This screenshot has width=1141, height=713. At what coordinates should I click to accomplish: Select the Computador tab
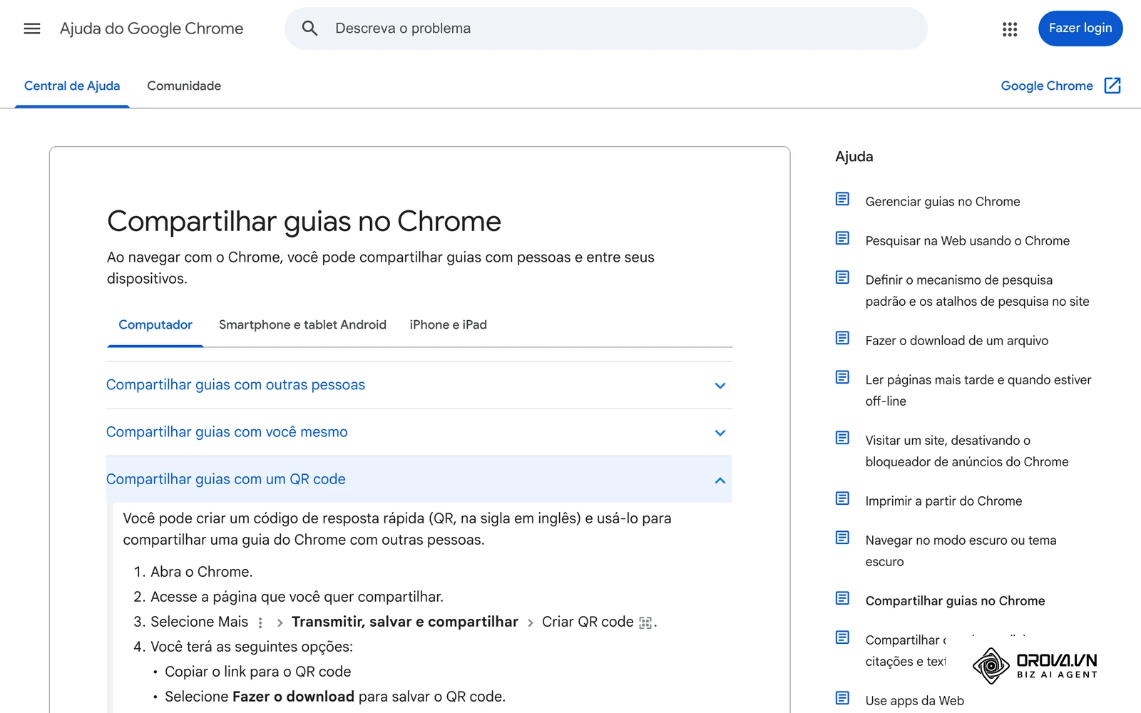pyautogui.click(x=155, y=325)
